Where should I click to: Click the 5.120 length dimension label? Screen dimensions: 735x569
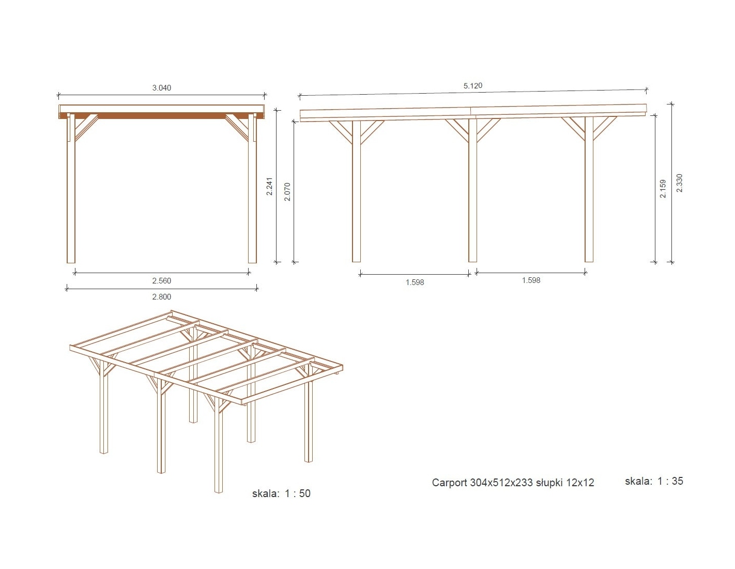(472, 86)
